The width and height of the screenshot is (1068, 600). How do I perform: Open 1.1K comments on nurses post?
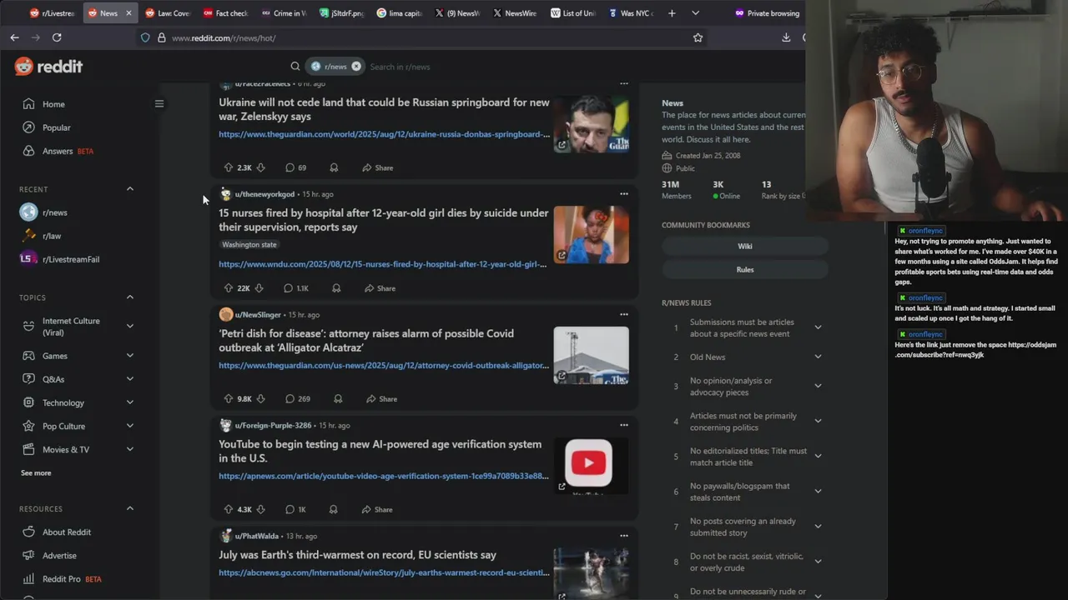[296, 288]
